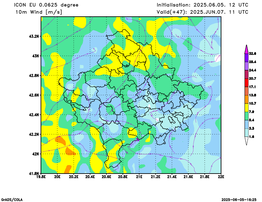The width and height of the screenshot is (262, 202).
Task: Click the '21.6E' longitude label
Action: pyautogui.click(x=188, y=177)
